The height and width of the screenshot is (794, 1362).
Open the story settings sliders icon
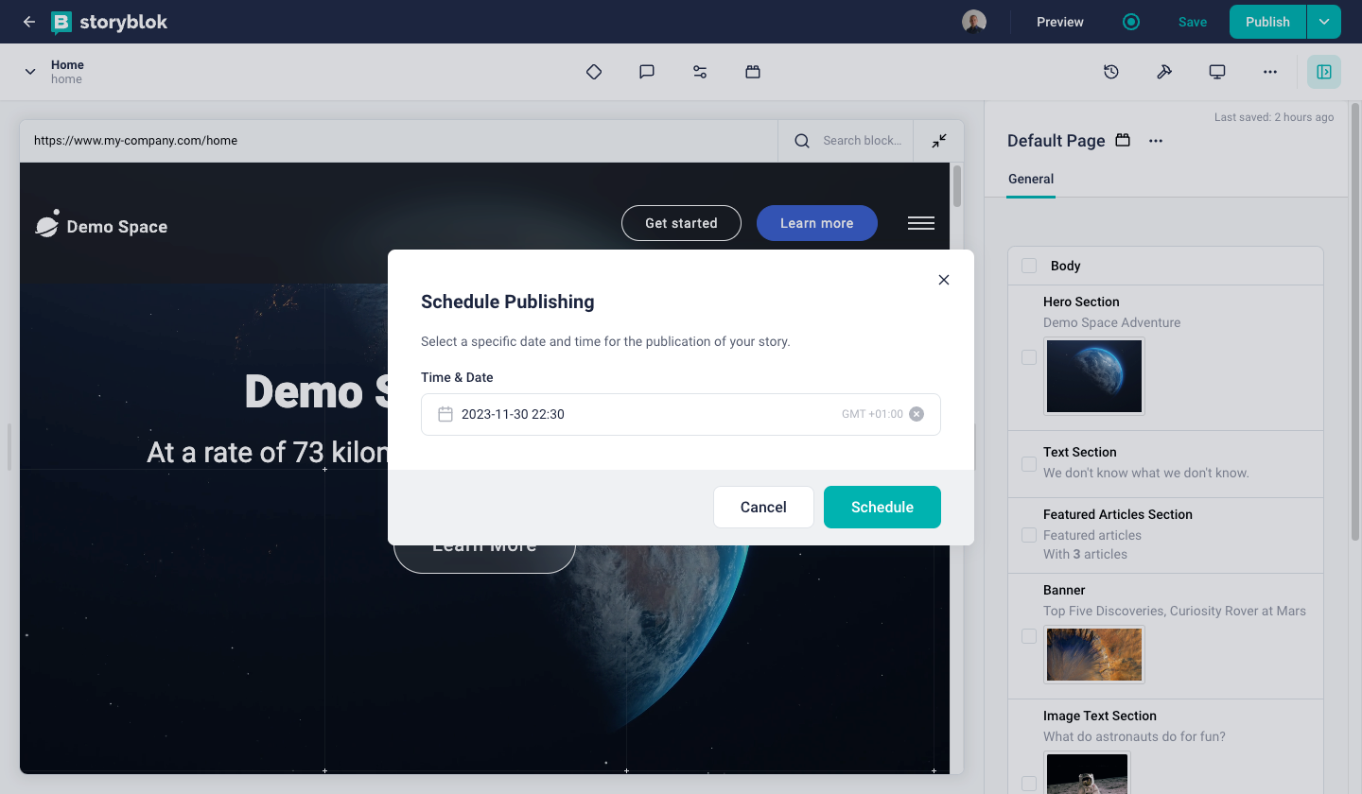point(700,72)
